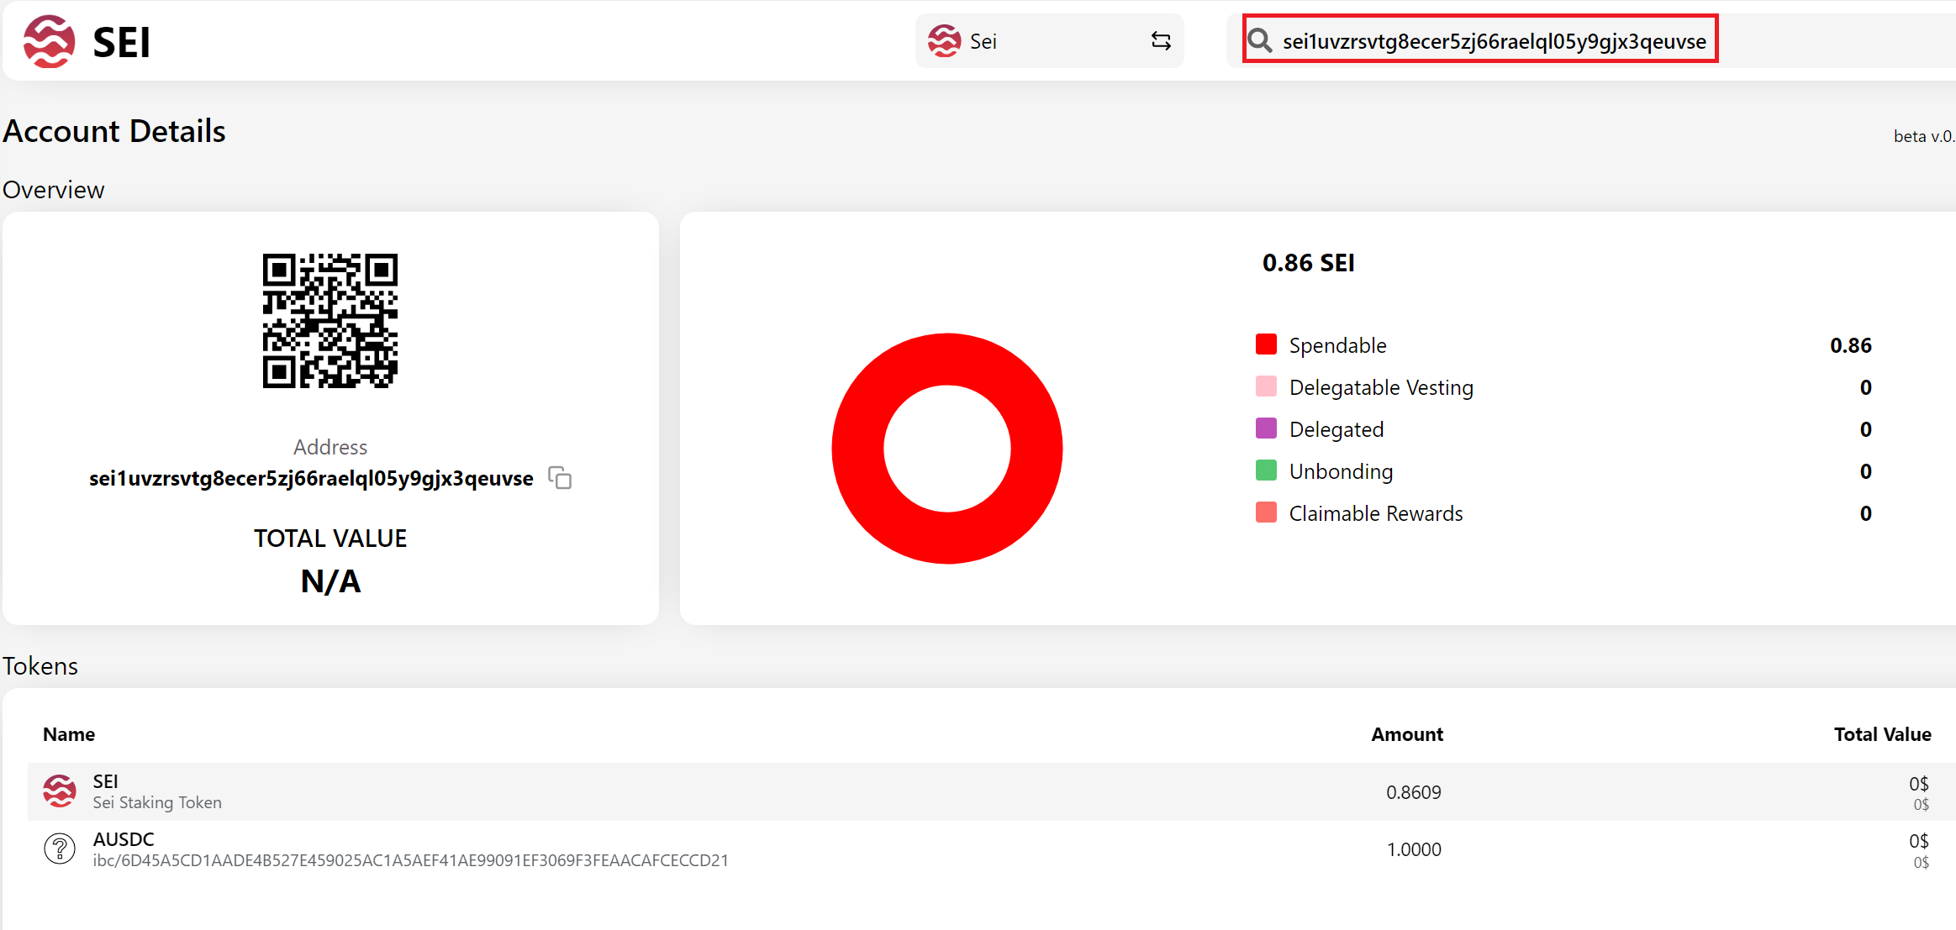The height and width of the screenshot is (930, 1956).
Task: Click the SEI logo icon in header
Action: [x=49, y=41]
